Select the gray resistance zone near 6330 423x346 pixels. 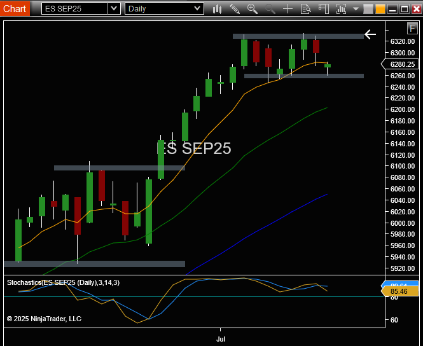298,36
